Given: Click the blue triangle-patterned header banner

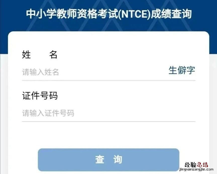Looking at the screenshot, I should (x=108, y=16).
